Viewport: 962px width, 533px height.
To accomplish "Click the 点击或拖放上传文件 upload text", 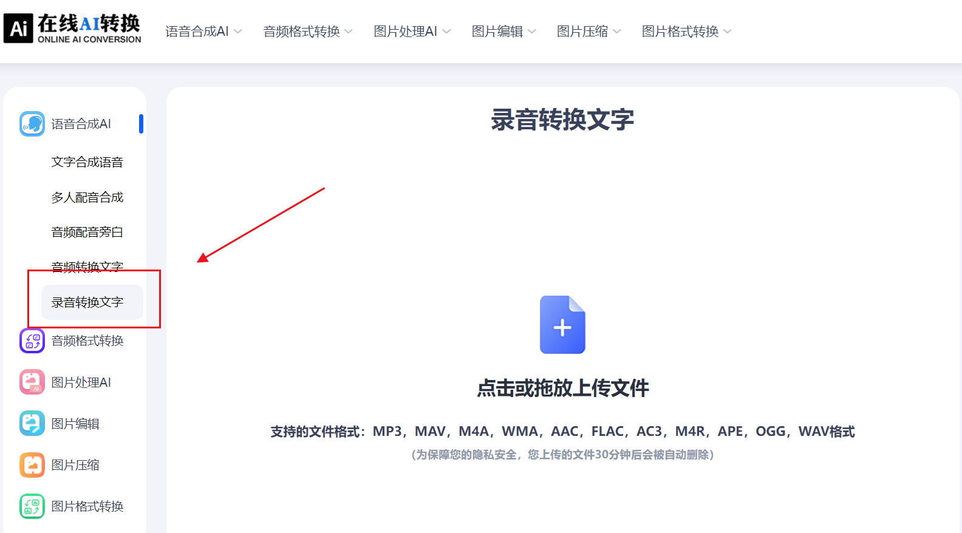I will click(562, 388).
